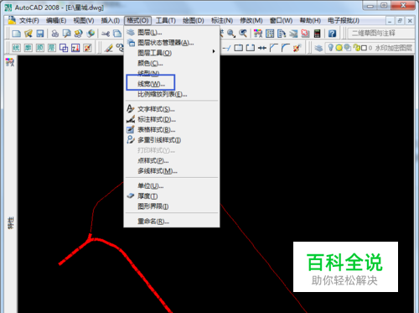Click the 3D DWF globe icon
419x313 pixels.
click(91, 34)
